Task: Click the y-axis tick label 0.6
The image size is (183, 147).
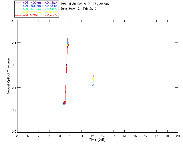Action: [x=14, y=65]
